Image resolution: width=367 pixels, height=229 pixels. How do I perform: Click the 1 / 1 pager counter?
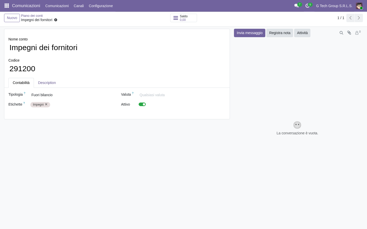[341, 18]
